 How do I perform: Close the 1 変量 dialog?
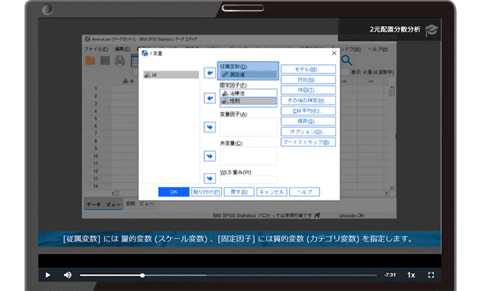tap(334, 53)
